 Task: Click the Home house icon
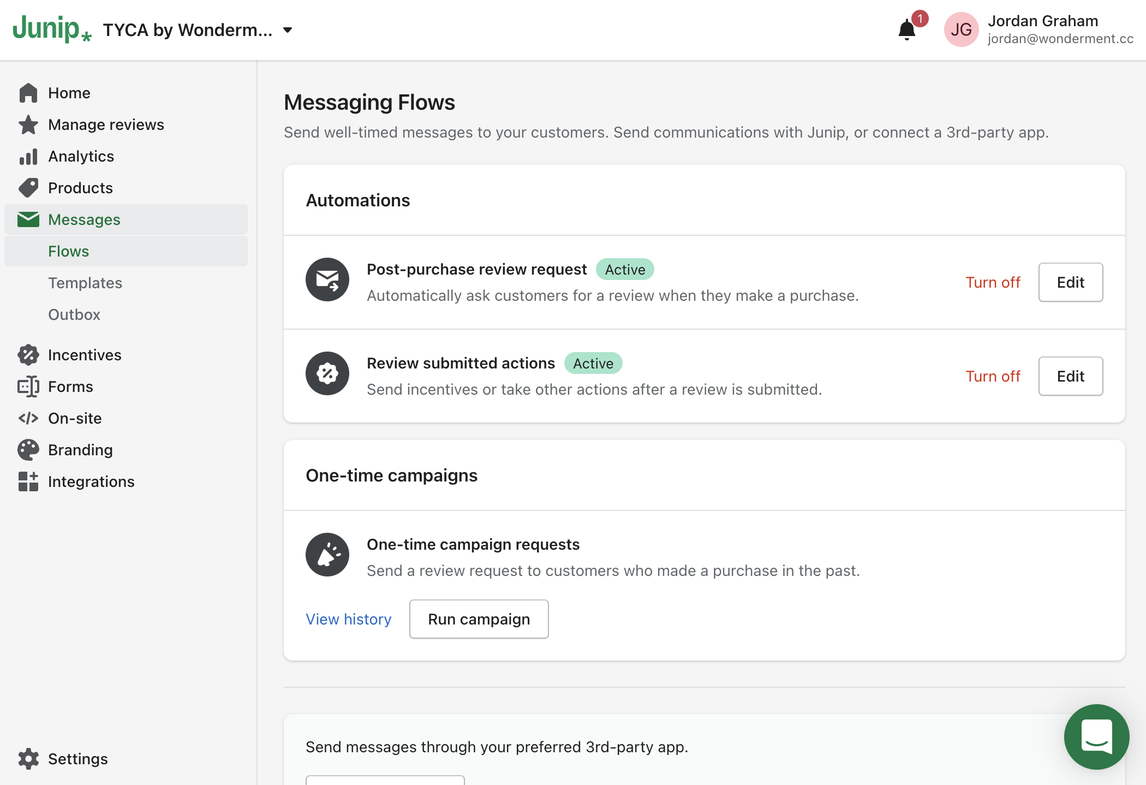[28, 93]
